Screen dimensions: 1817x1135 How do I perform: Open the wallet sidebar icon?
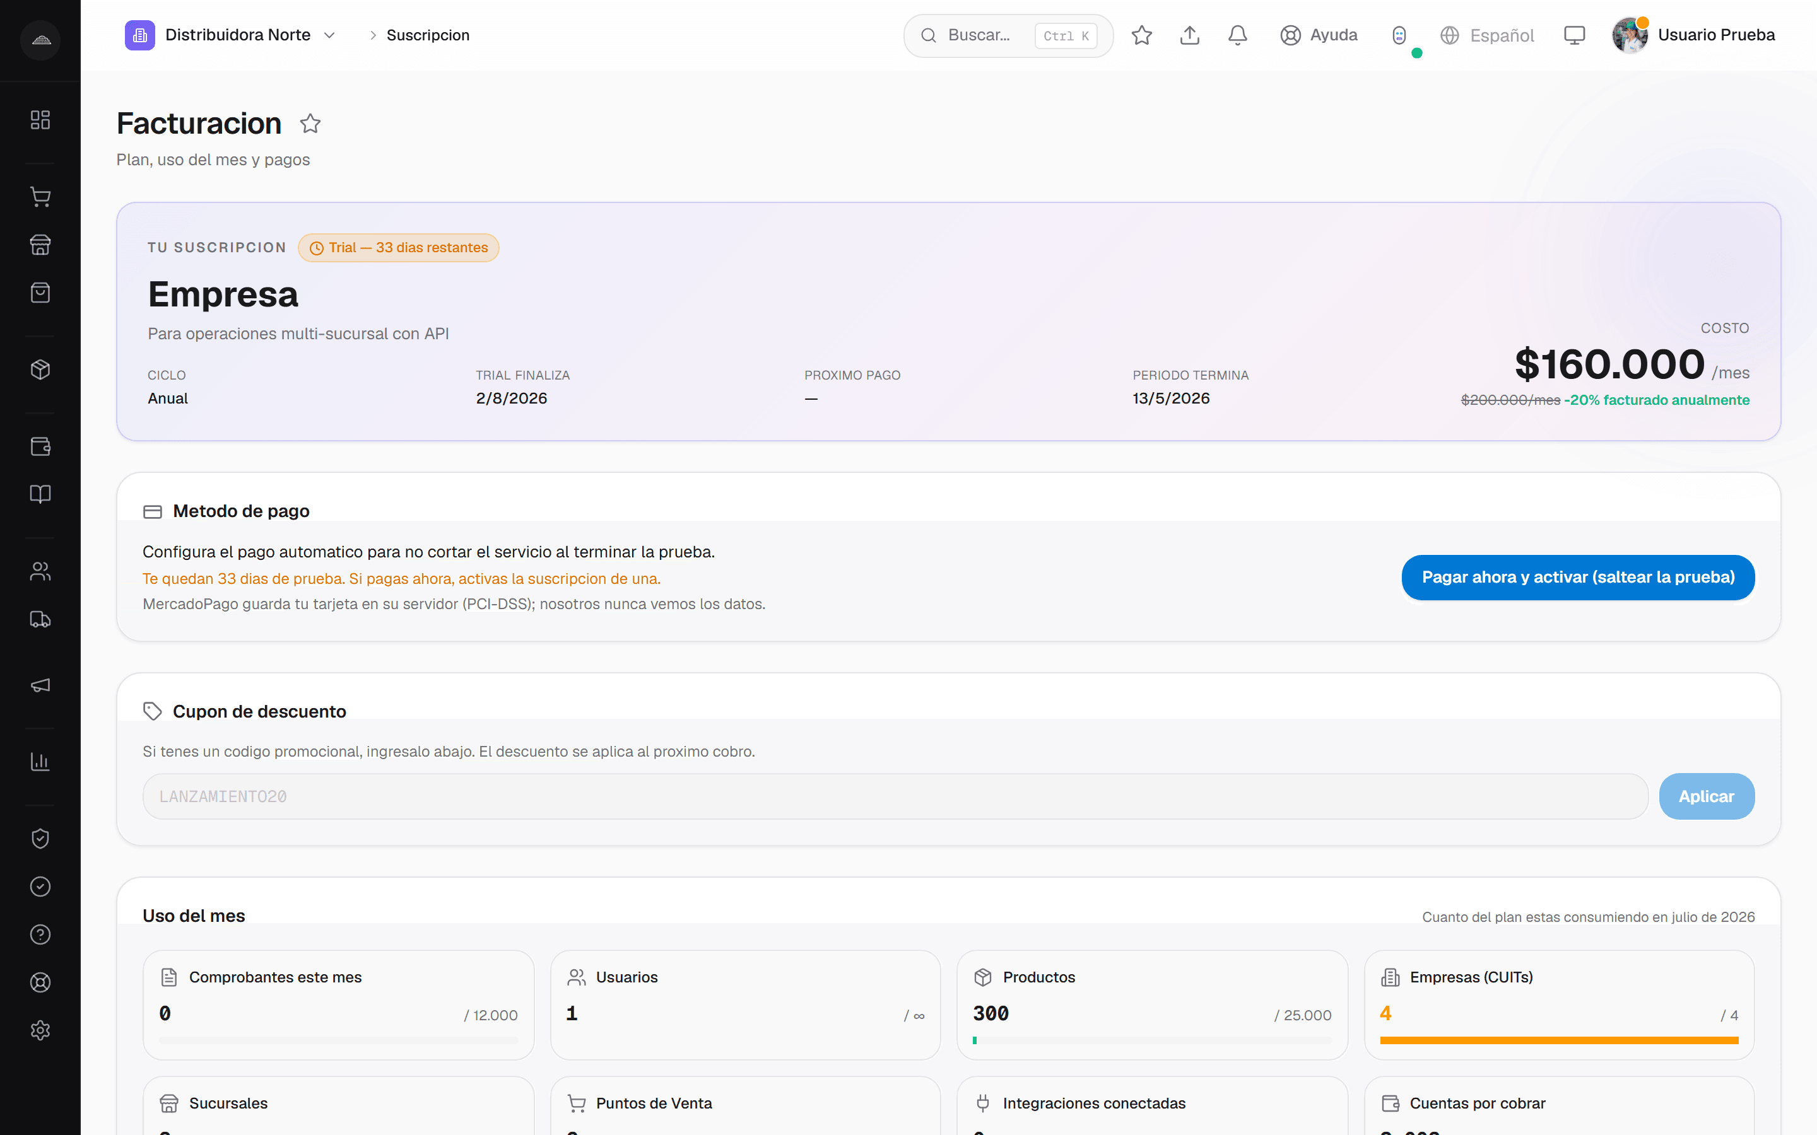pyautogui.click(x=40, y=446)
